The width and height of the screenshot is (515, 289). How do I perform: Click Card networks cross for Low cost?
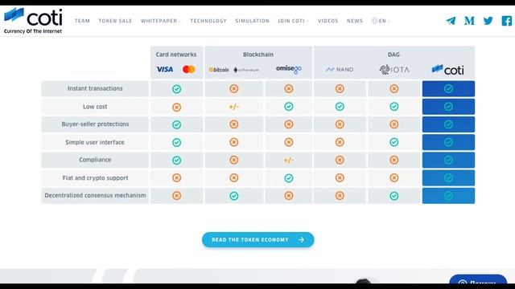coord(177,107)
